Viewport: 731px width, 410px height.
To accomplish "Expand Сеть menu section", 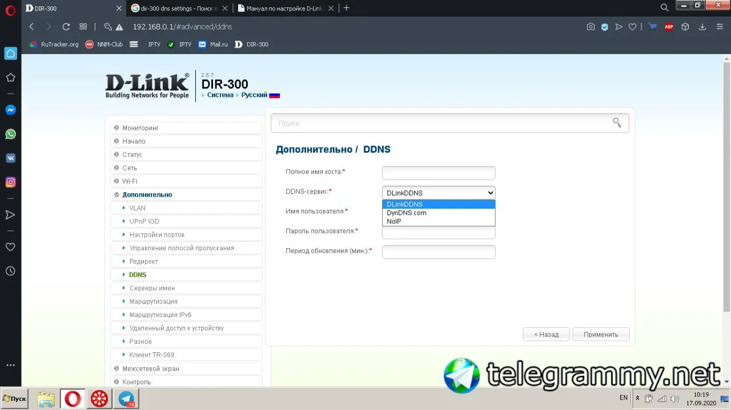I will tap(186, 168).
